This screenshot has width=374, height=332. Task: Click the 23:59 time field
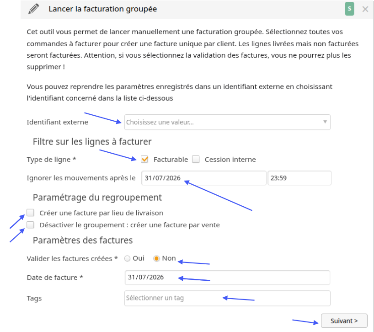click(x=299, y=178)
